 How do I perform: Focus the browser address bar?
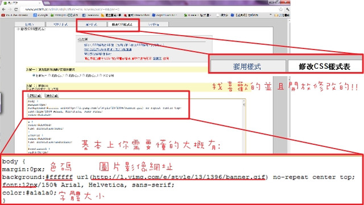coord(148,10)
